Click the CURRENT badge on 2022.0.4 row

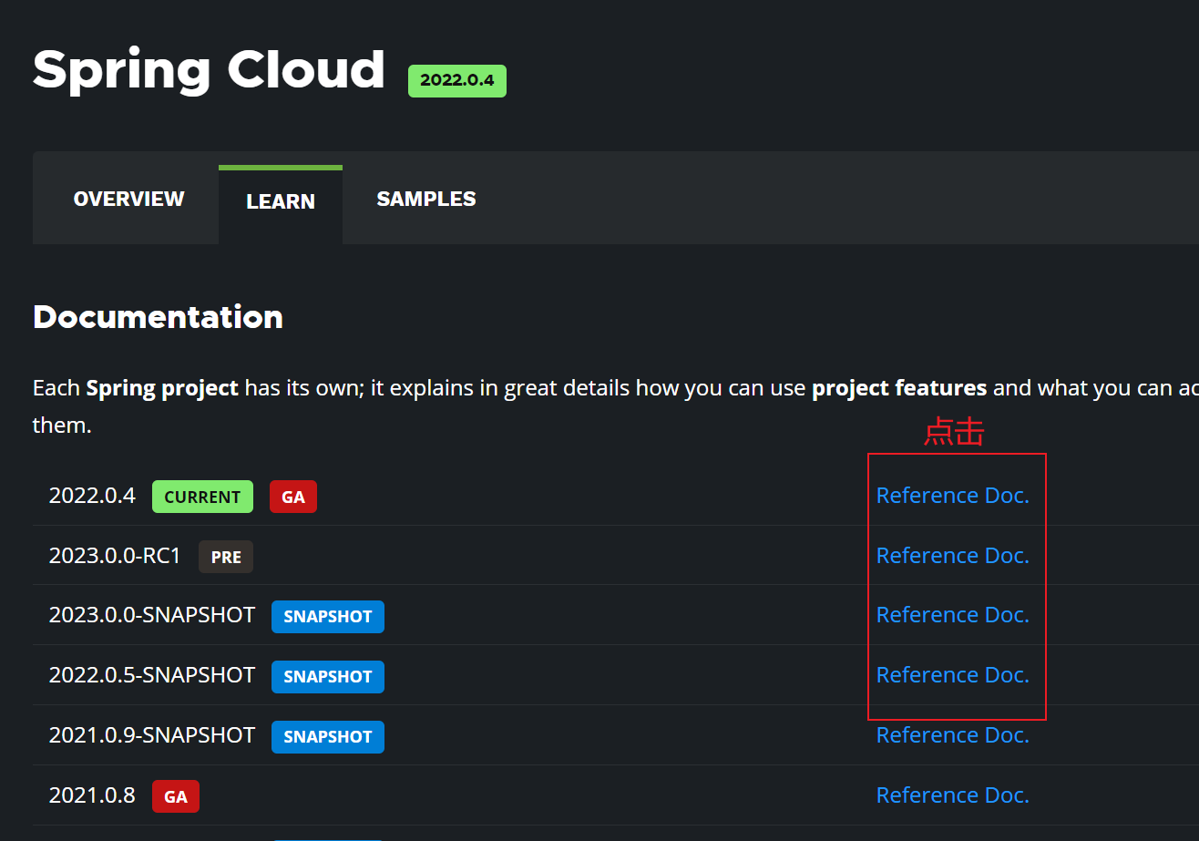202,497
